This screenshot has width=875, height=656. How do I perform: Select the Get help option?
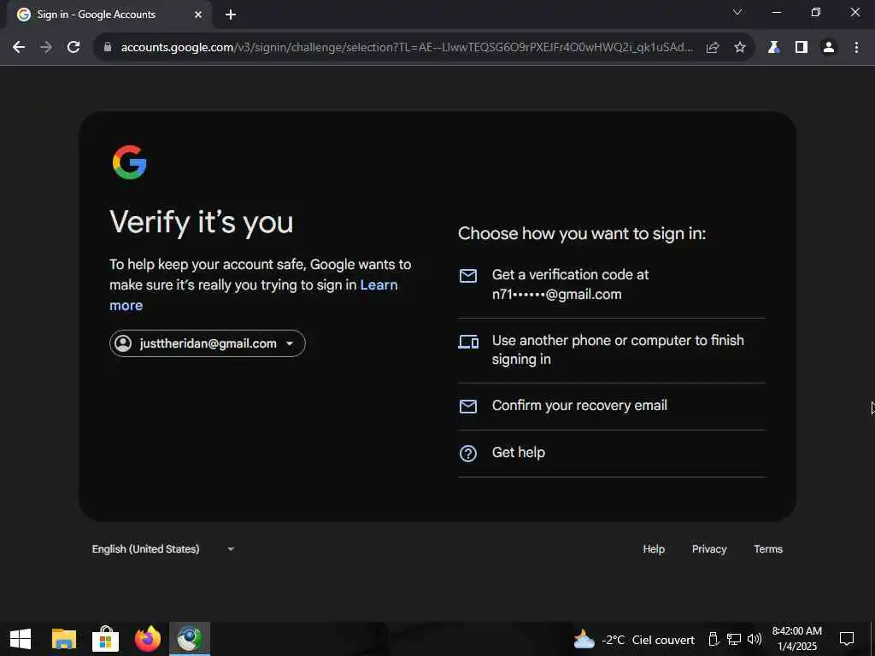coord(612,453)
